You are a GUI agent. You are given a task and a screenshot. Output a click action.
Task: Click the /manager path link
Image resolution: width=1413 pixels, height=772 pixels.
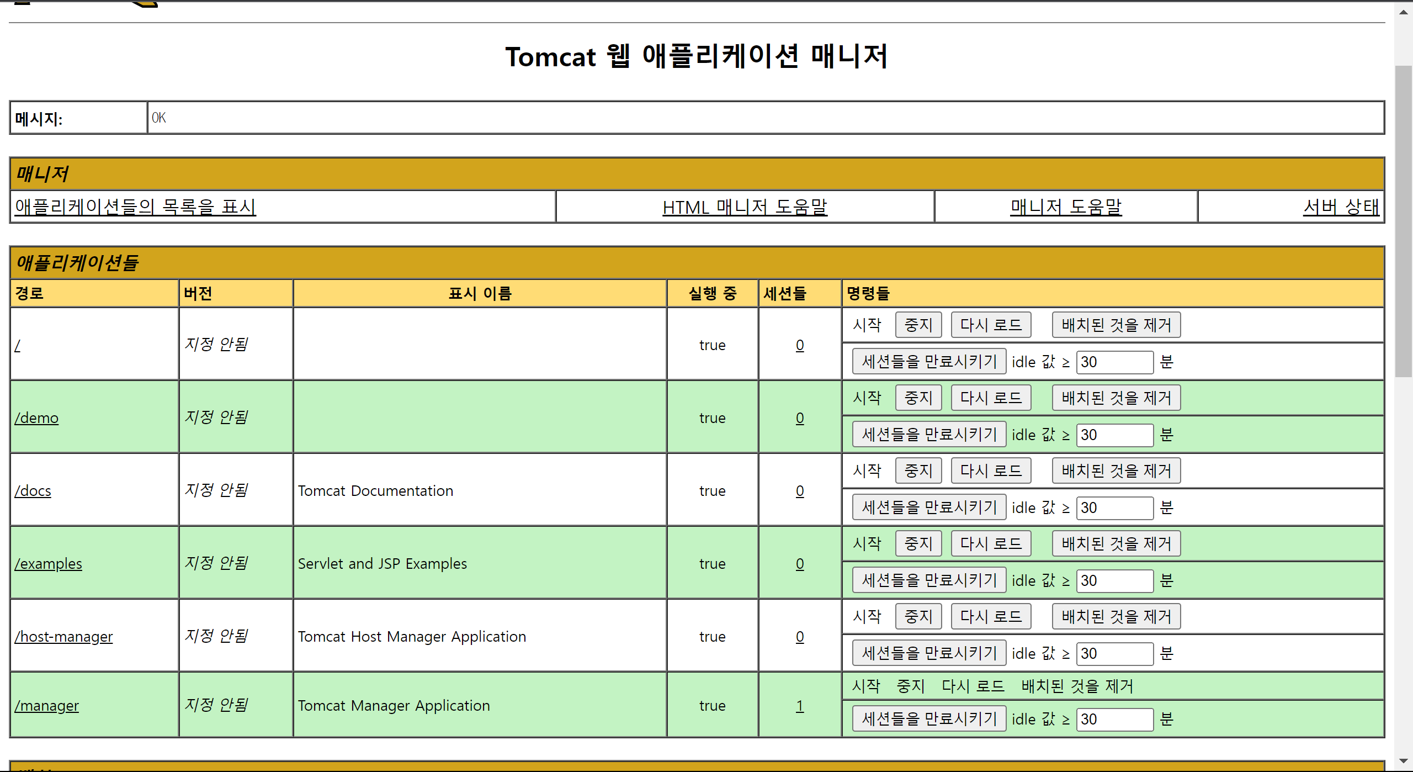coord(47,706)
